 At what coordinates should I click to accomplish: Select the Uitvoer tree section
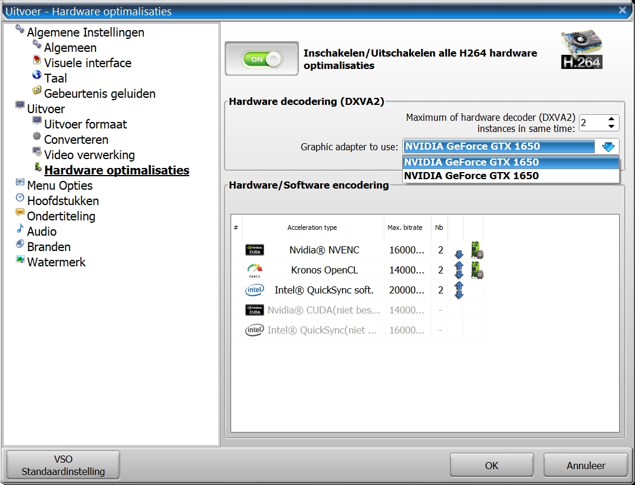[46, 109]
